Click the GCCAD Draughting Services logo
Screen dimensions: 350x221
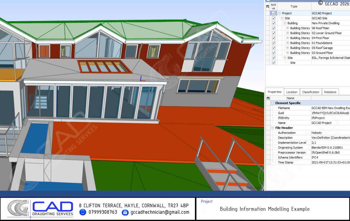[x=40, y=209]
